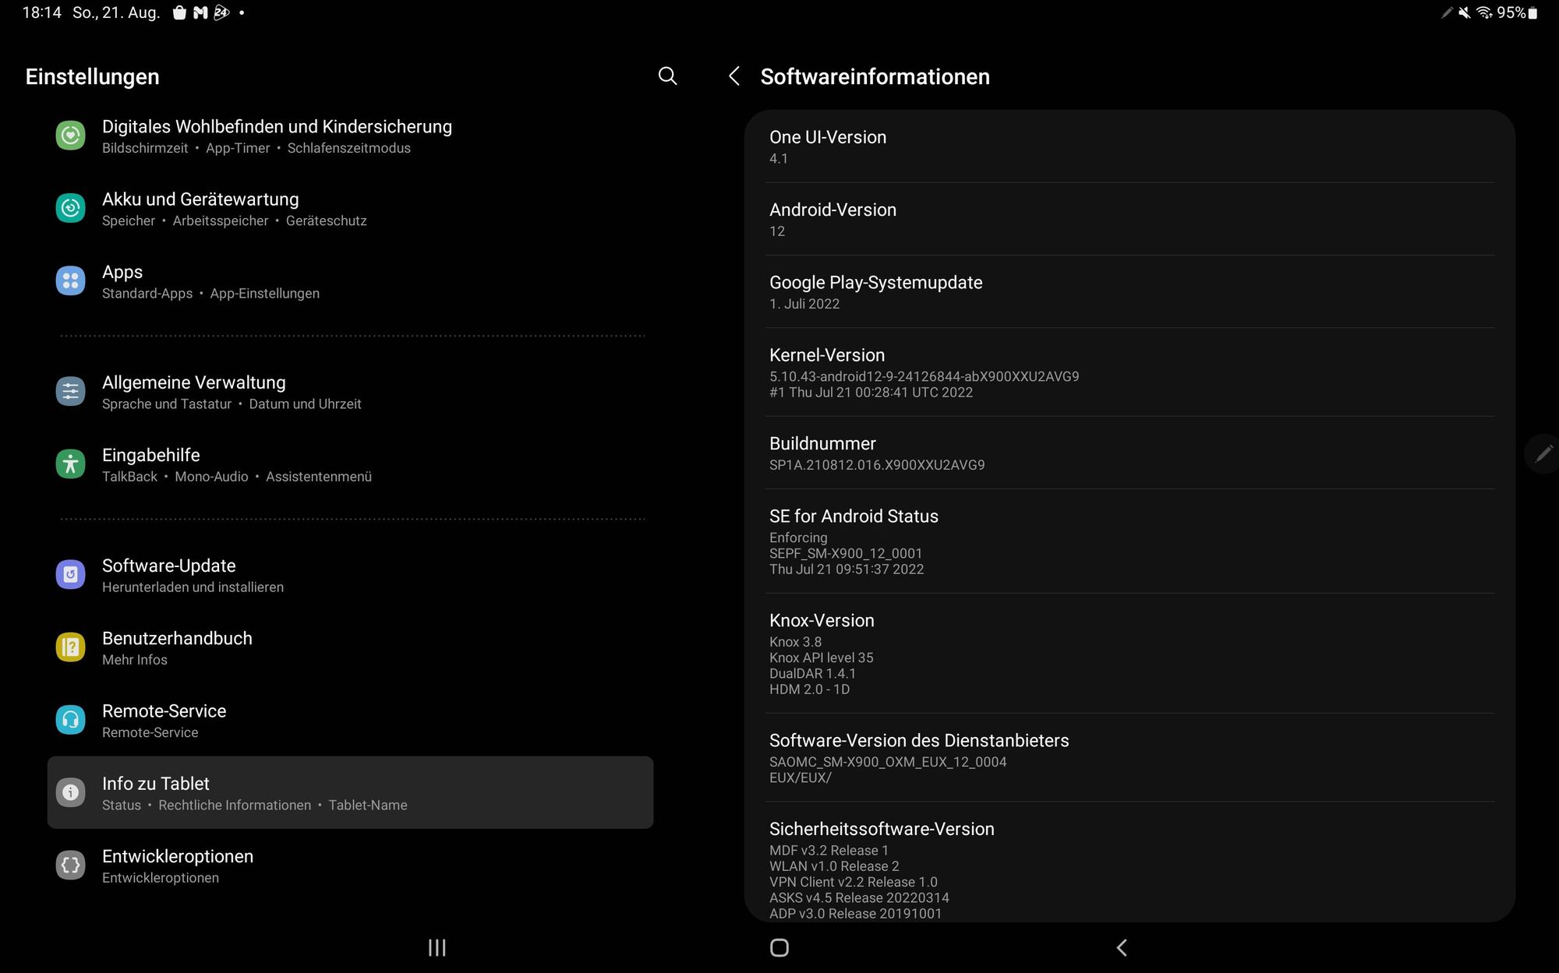This screenshot has height=973, width=1559.
Task: Open the settings search magnifier icon
Action: coord(667,76)
